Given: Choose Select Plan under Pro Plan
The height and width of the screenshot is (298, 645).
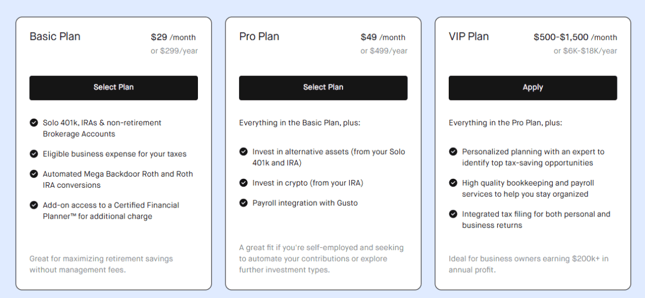Looking at the screenshot, I should point(323,88).
